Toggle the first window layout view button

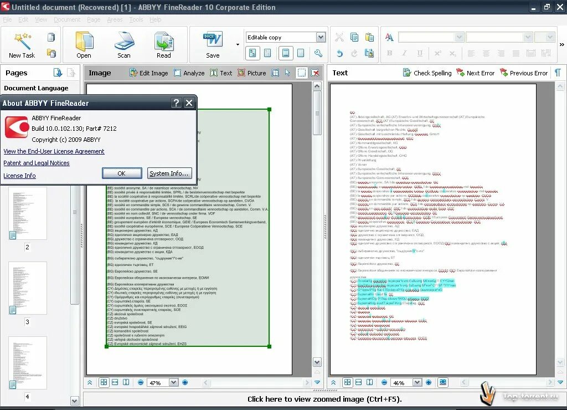pyautogui.click(x=252, y=53)
